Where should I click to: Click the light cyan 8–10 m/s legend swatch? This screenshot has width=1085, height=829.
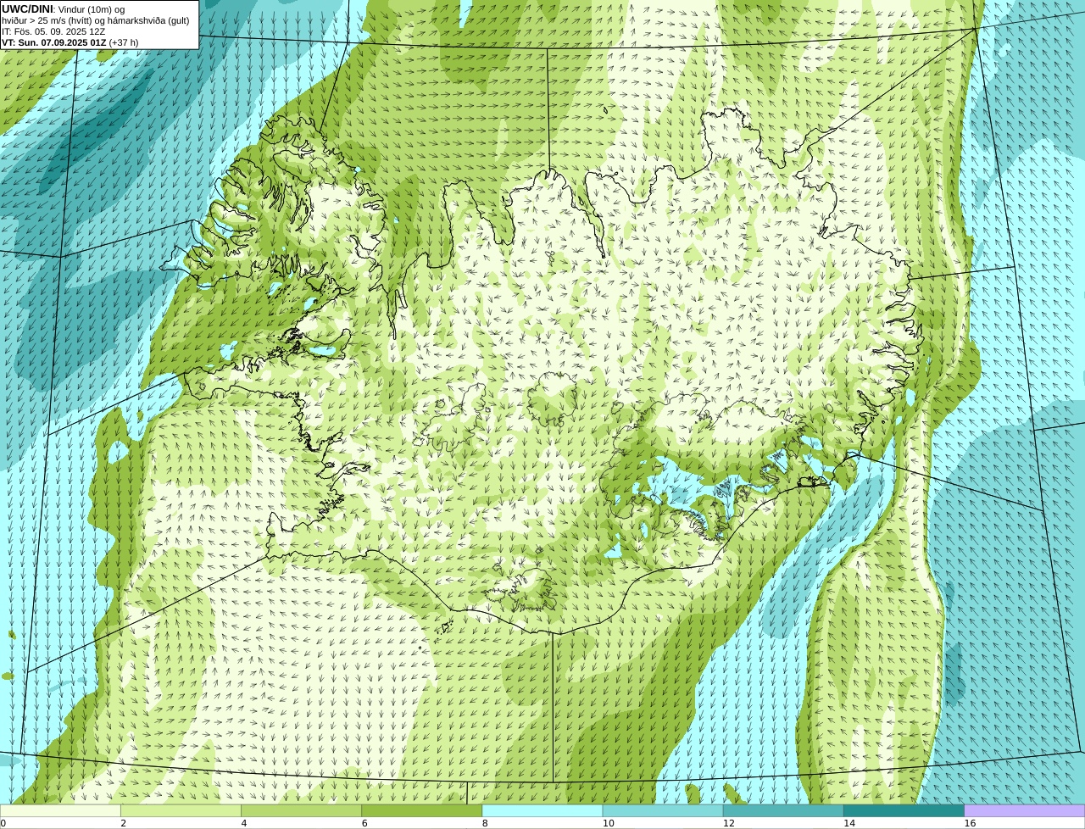[542, 810]
